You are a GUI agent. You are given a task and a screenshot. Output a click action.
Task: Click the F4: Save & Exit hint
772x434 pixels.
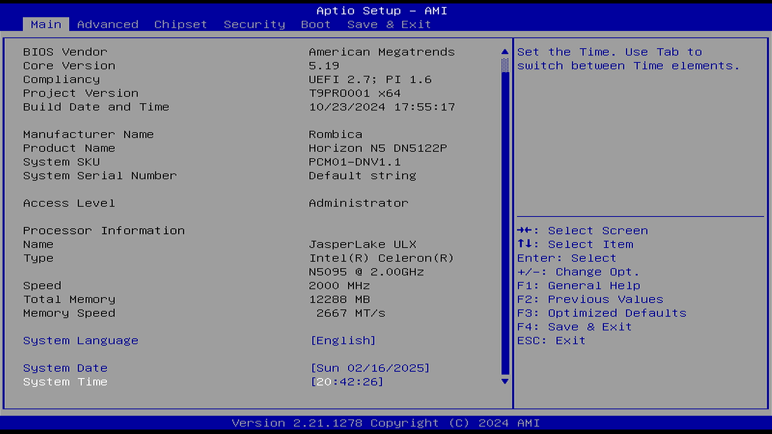pyautogui.click(x=574, y=327)
